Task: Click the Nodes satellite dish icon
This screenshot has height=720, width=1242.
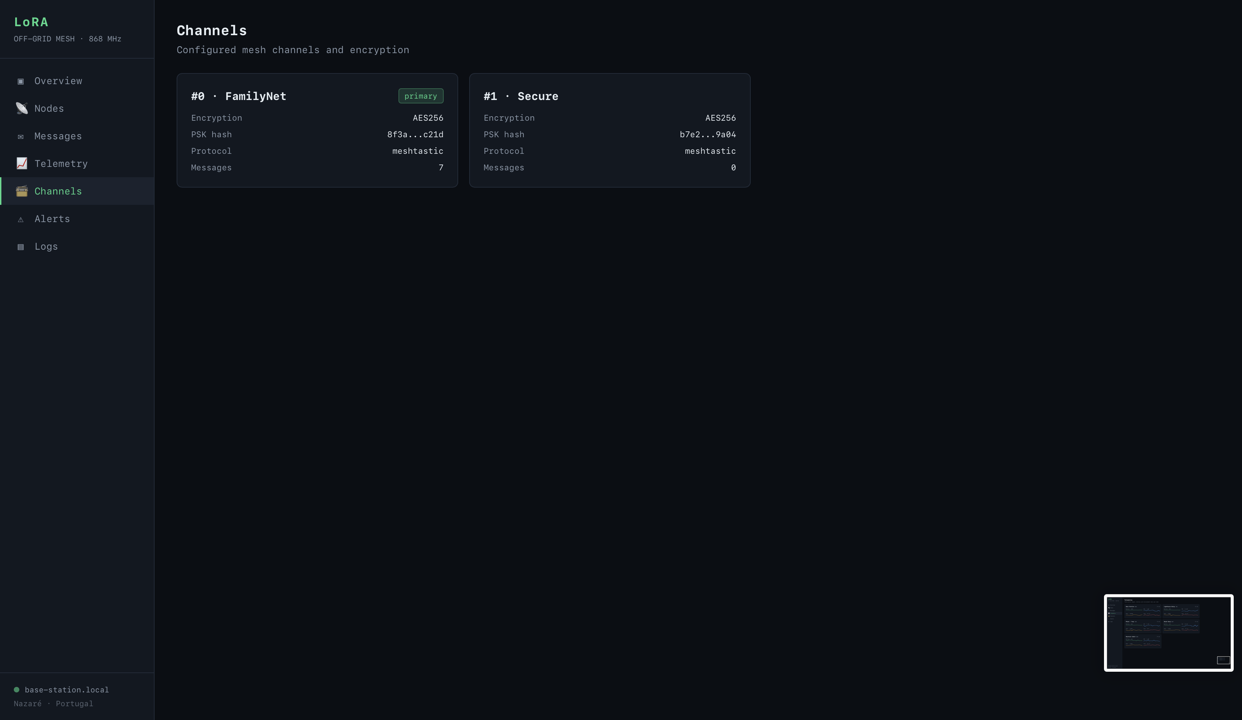Action: click(x=22, y=108)
